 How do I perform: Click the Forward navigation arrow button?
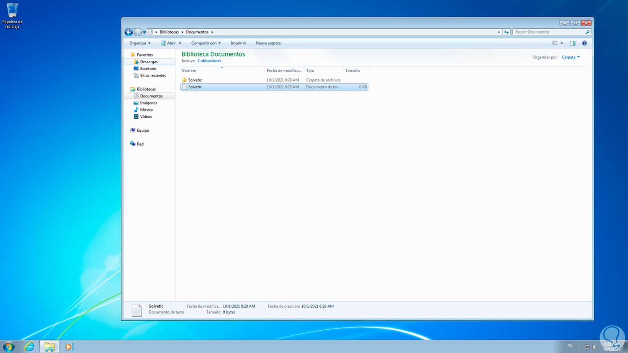tap(138, 32)
